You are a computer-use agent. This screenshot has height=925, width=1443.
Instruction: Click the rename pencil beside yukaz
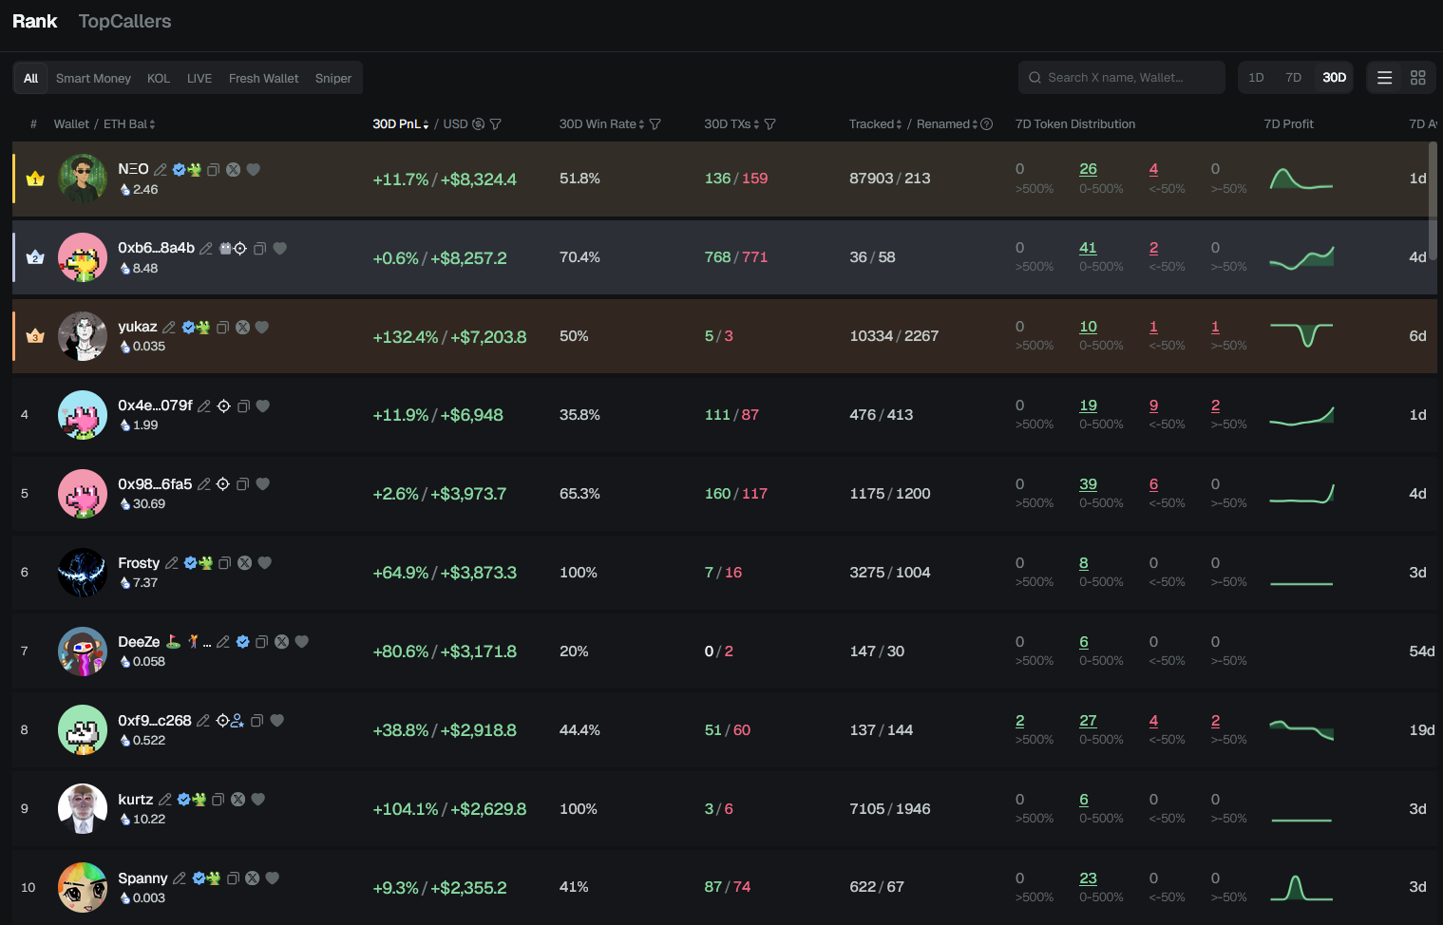tap(169, 328)
